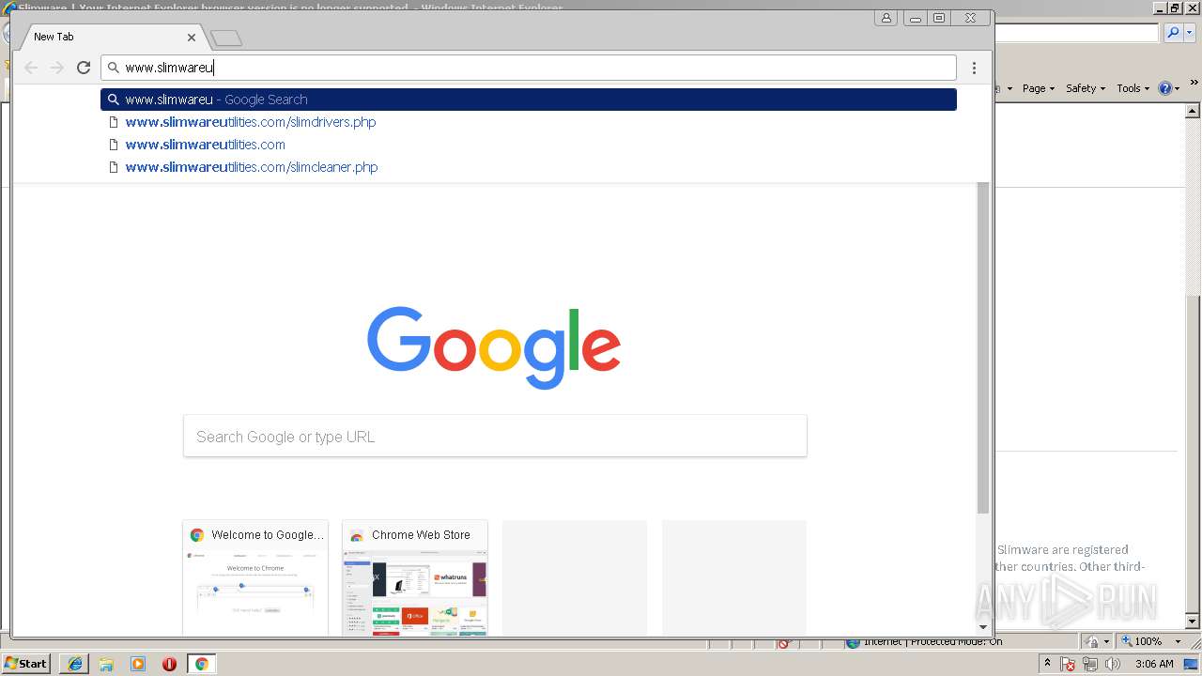Click the Google logo
This screenshot has height=676, width=1202.
click(494, 347)
